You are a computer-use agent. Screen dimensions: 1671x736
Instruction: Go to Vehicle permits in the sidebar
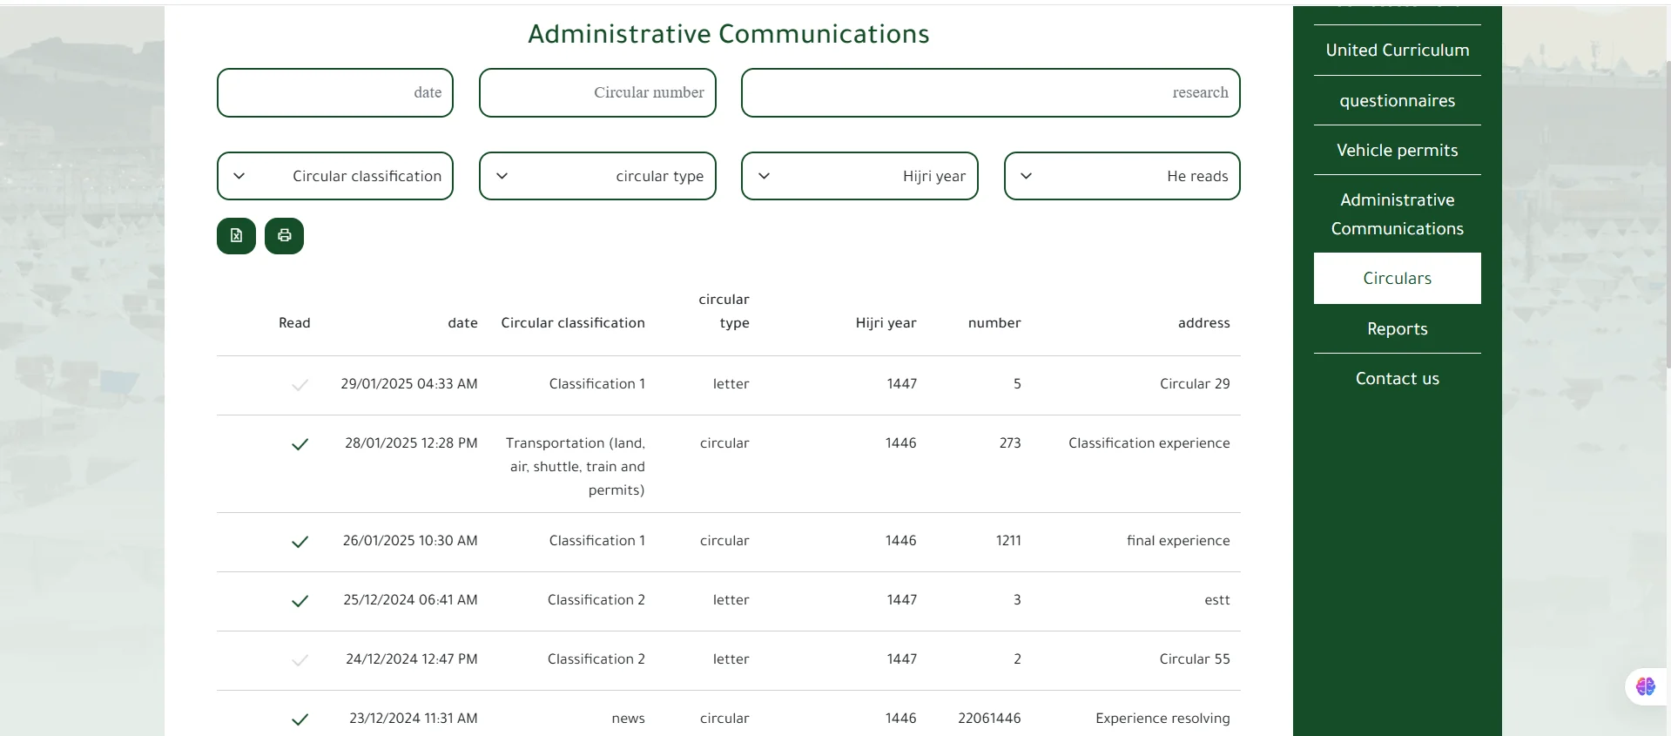1397,150
